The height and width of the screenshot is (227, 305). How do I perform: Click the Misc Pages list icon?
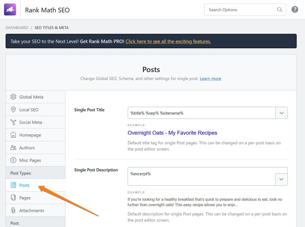(x=13, y=160)
